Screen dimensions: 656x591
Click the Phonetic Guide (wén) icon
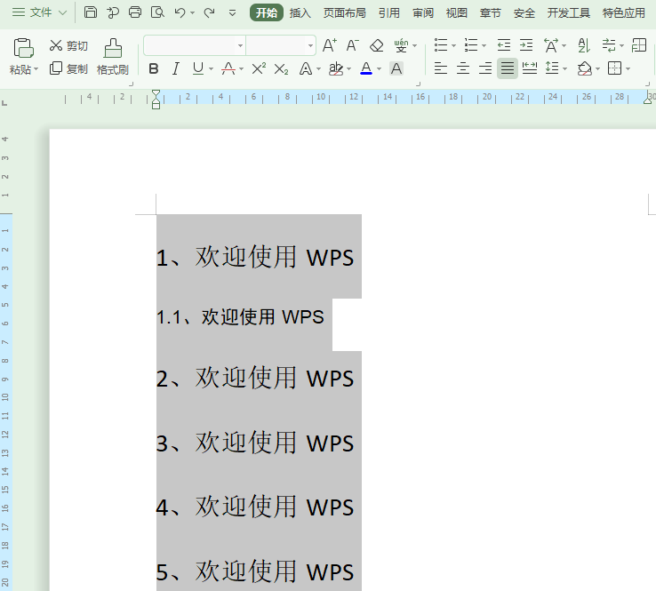[x=401, y=45]
